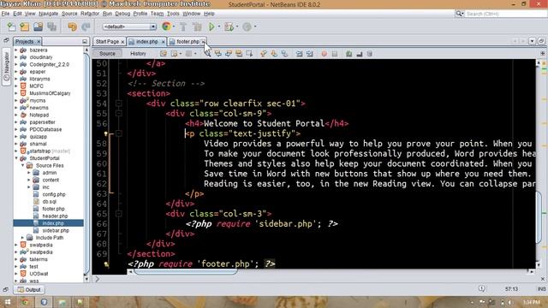Screen dimensions: 548x308
Task: Click the horizontal scrollbar of the editor
Action: coord(185,271)
